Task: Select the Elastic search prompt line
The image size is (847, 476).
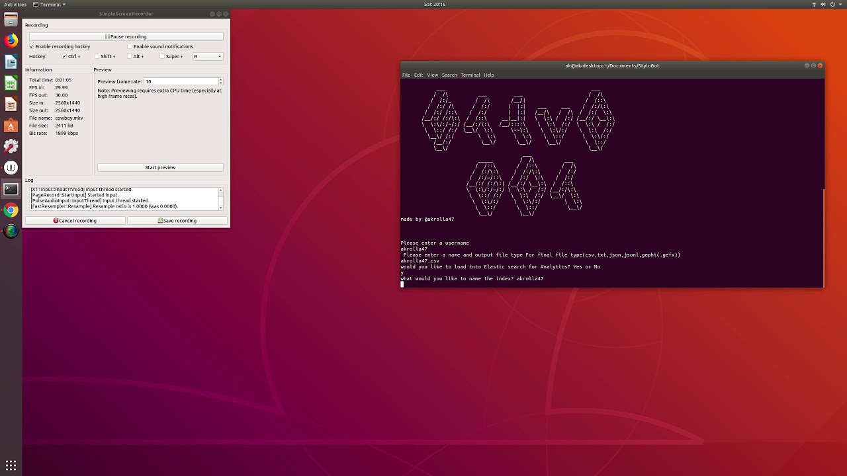Action: (500, 266)
